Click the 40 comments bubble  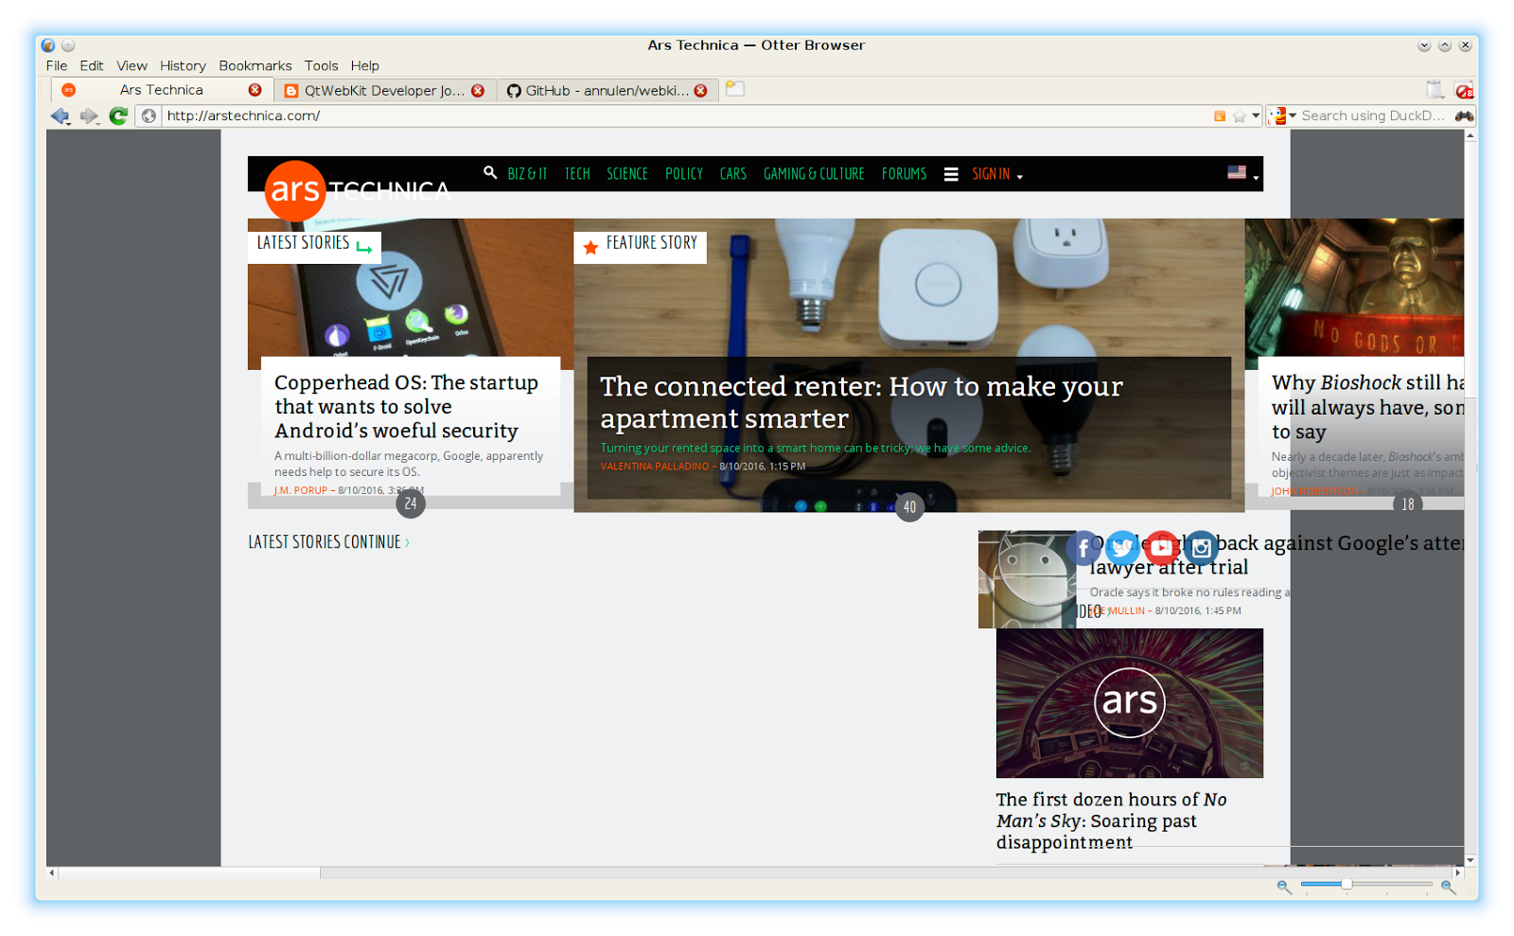tap(909, 506)
